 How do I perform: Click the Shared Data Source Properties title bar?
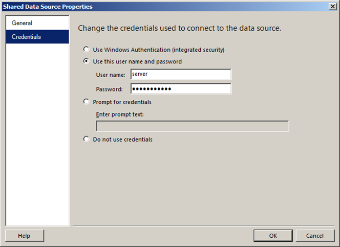coord(154,7)
